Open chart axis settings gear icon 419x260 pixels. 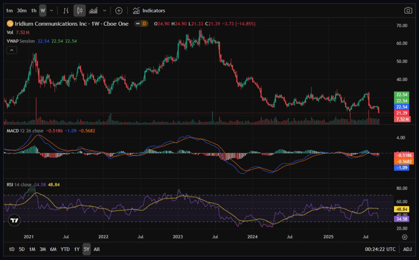(404, 237)
